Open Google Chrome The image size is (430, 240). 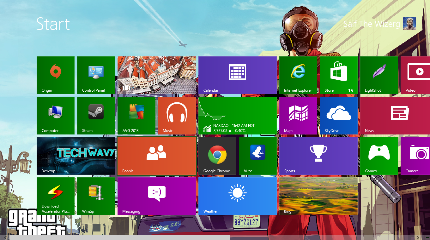click(x=217, y=156)
